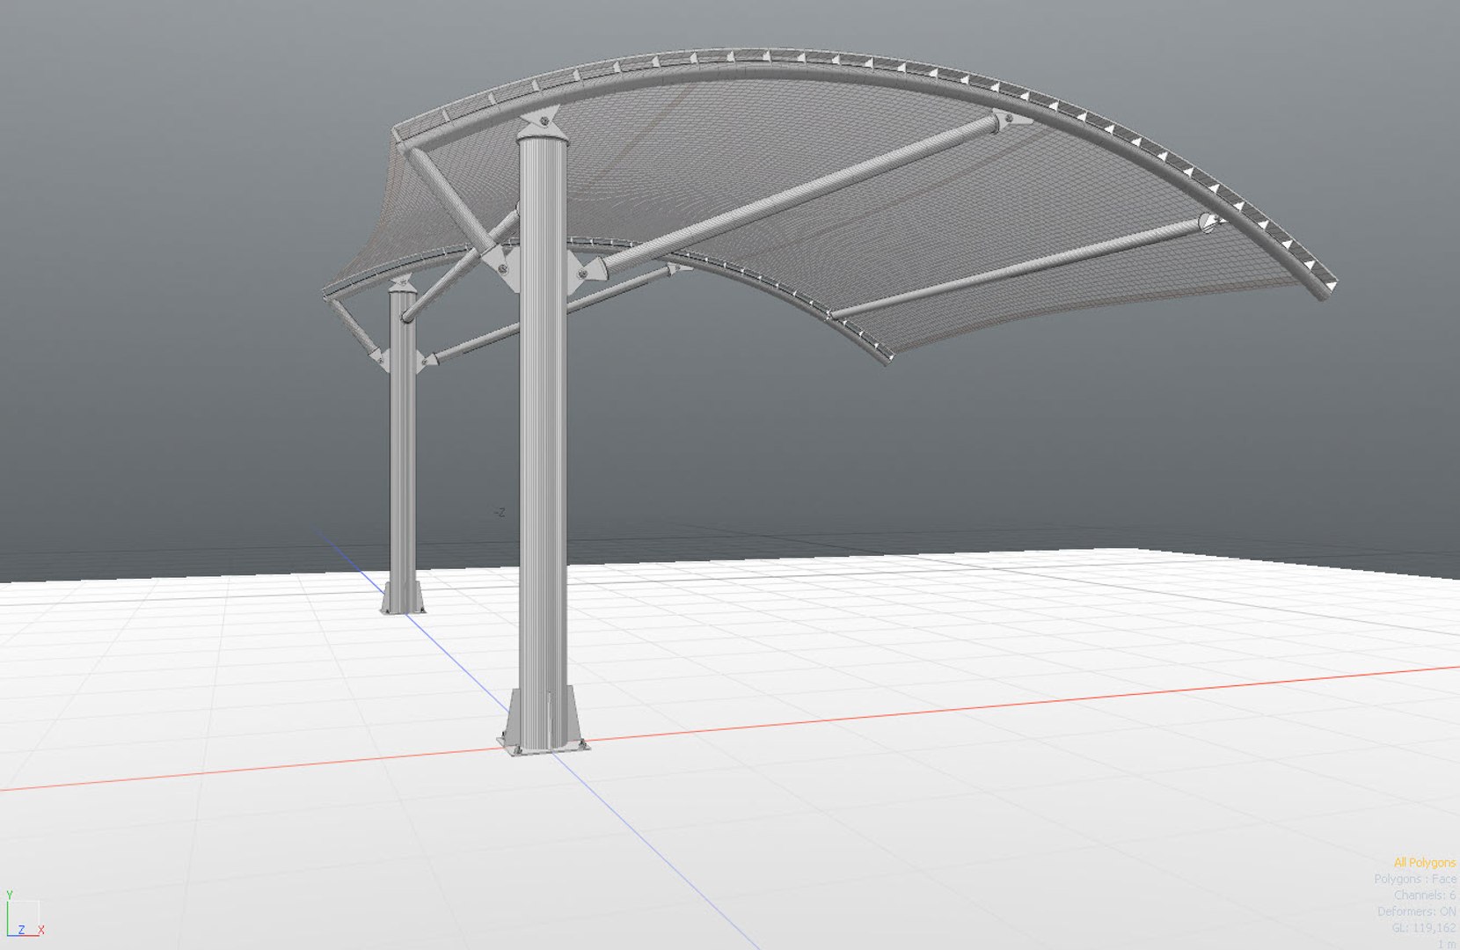This screenshot has height=950, width=1460.
Task: Click the 'Channels: 6' status text
Action: [1425, 895]
